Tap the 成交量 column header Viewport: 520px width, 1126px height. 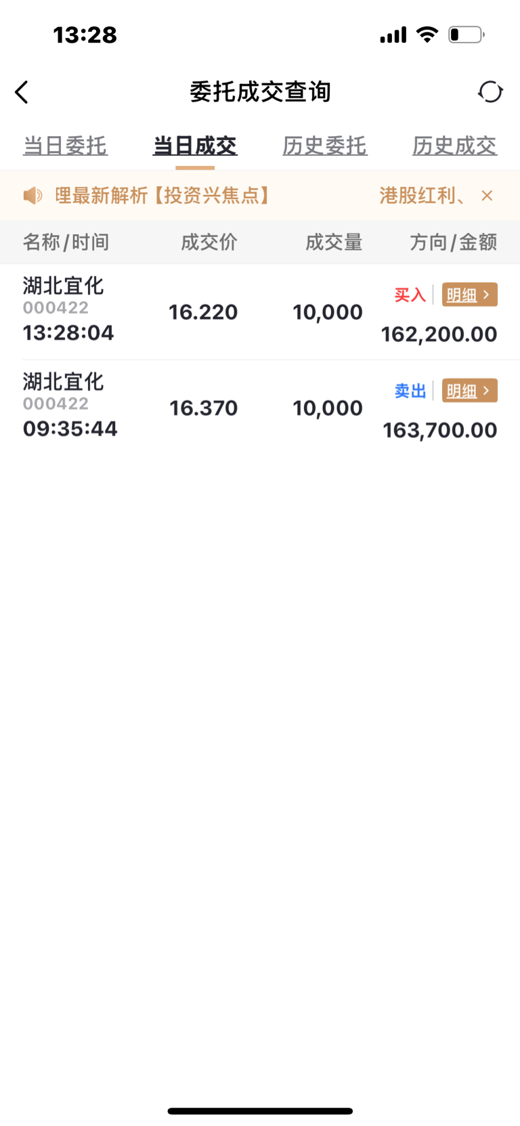pos(334,242)
